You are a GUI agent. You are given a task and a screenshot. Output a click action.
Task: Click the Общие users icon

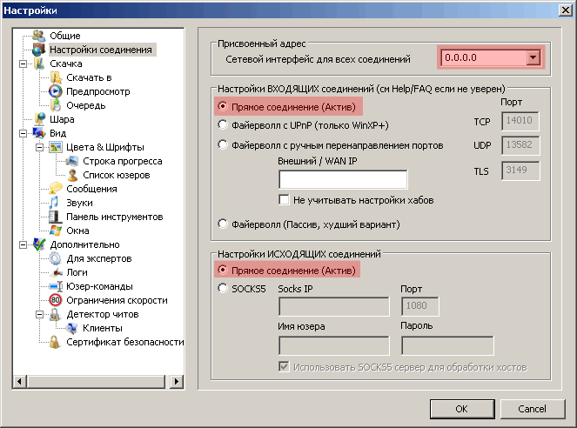click(38, 36)
